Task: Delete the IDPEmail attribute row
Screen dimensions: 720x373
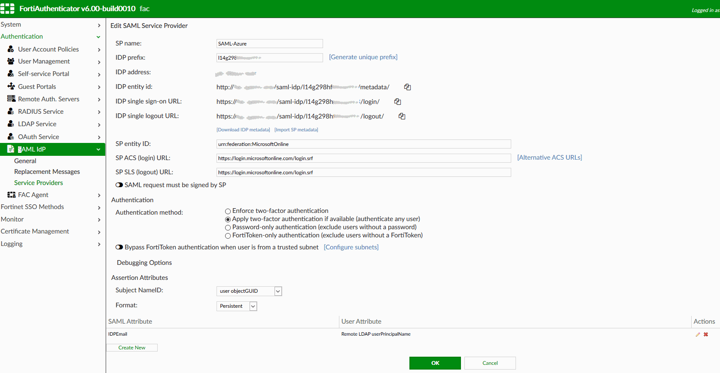Action: point(706,334)
